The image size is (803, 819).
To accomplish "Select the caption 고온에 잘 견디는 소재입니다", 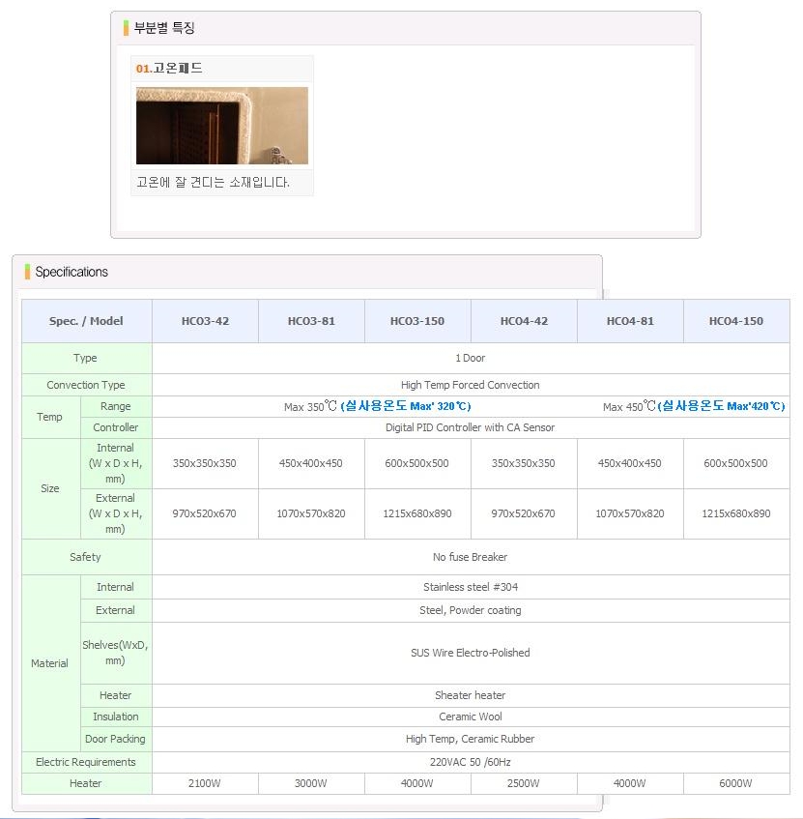I will tap(213, 182).
